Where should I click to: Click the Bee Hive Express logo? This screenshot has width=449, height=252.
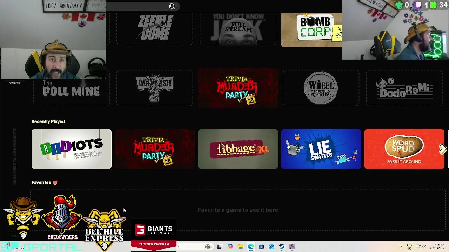coord(104,230)
